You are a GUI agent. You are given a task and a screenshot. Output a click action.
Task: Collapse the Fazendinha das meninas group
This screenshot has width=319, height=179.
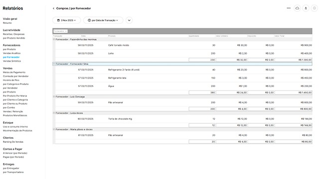[x=54, y=39]
